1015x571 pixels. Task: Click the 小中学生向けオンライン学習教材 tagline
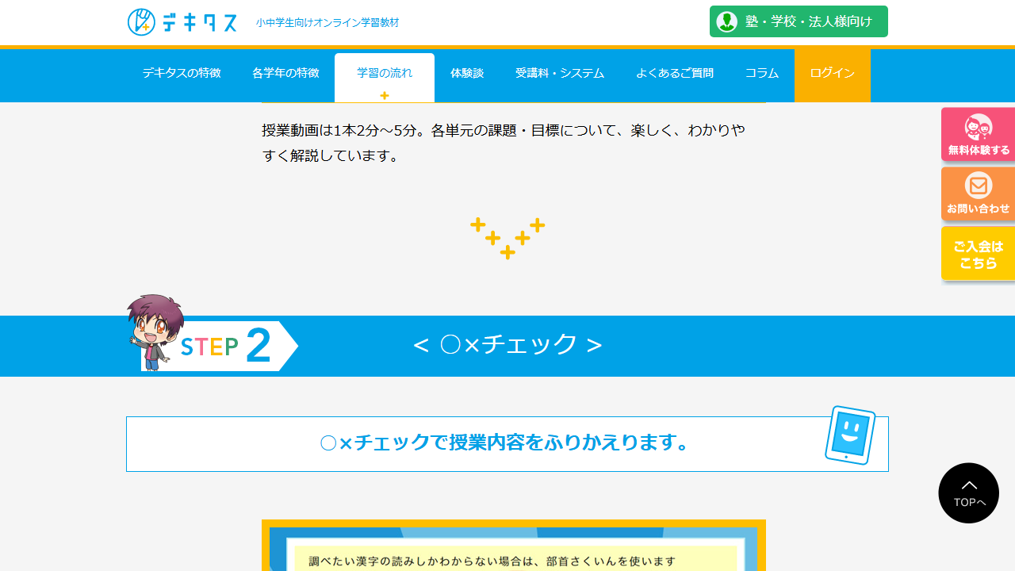click(327, 23)
